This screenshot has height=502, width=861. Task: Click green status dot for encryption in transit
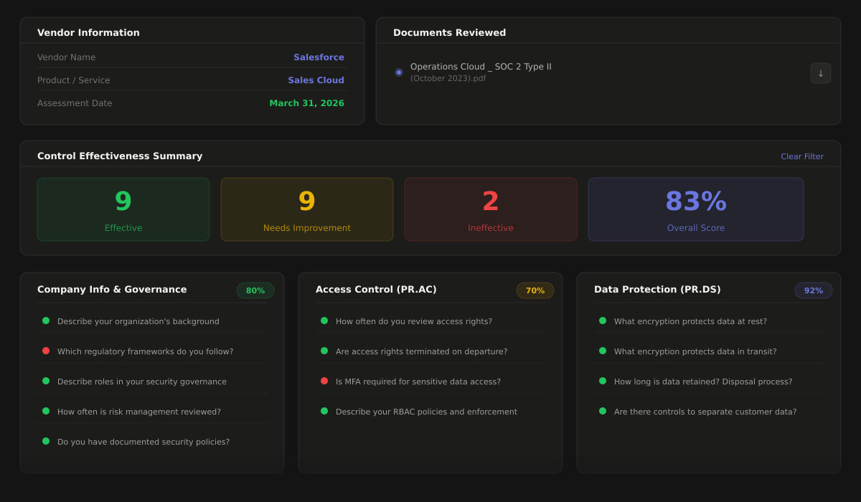(603, 351)
